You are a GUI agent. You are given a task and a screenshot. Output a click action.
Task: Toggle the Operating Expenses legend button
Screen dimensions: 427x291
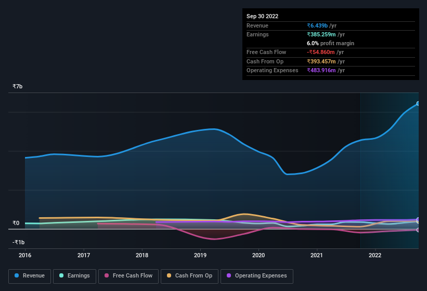256,276
